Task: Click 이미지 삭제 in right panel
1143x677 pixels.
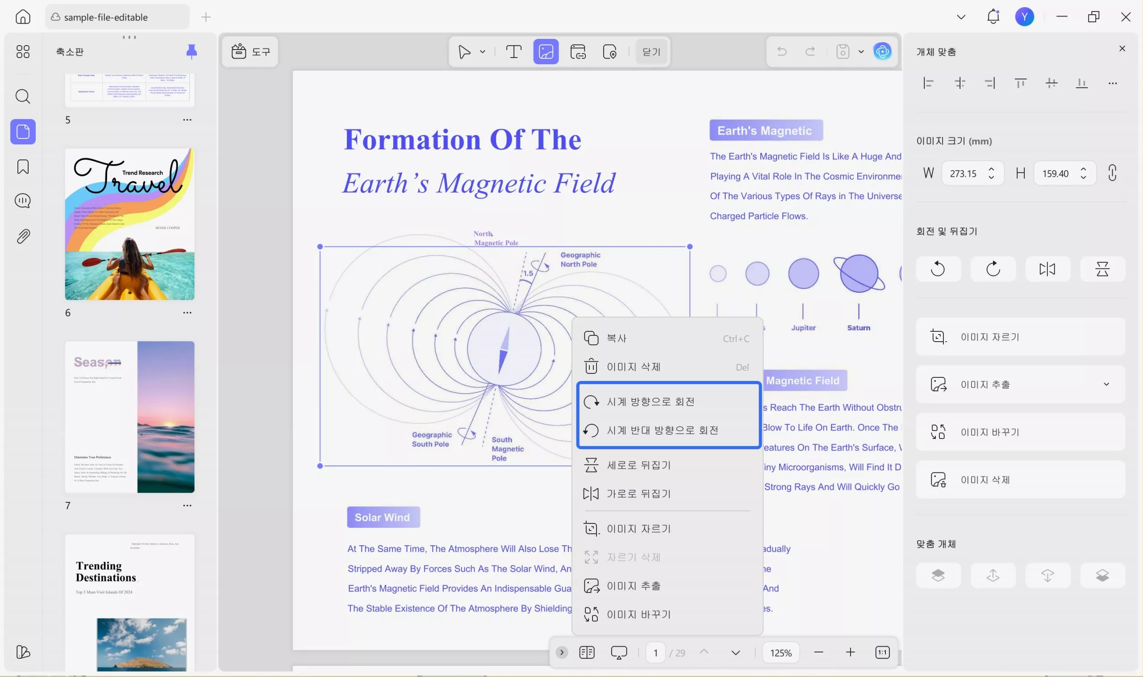Action: pos(1020,480)
